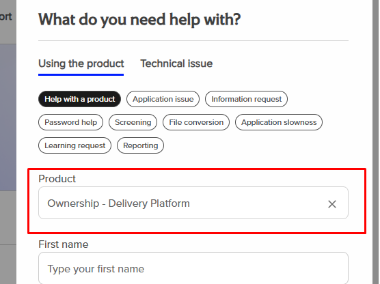The image size is (380, 284).
Task: Clear the selected Product with the X icon
Action: pos(331,204)
